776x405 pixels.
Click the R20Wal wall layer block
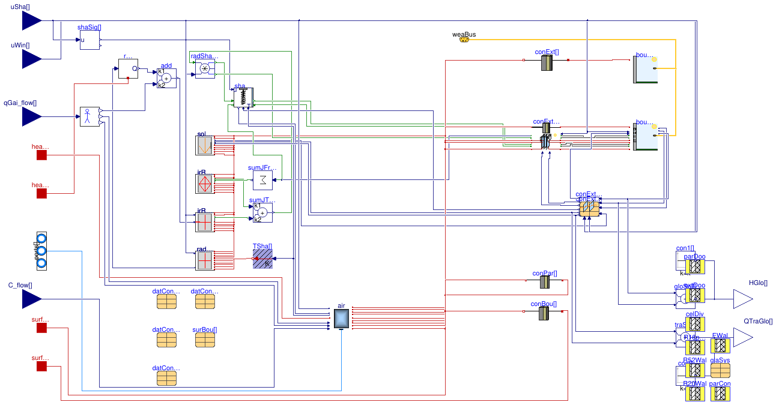tap(695, 394)
